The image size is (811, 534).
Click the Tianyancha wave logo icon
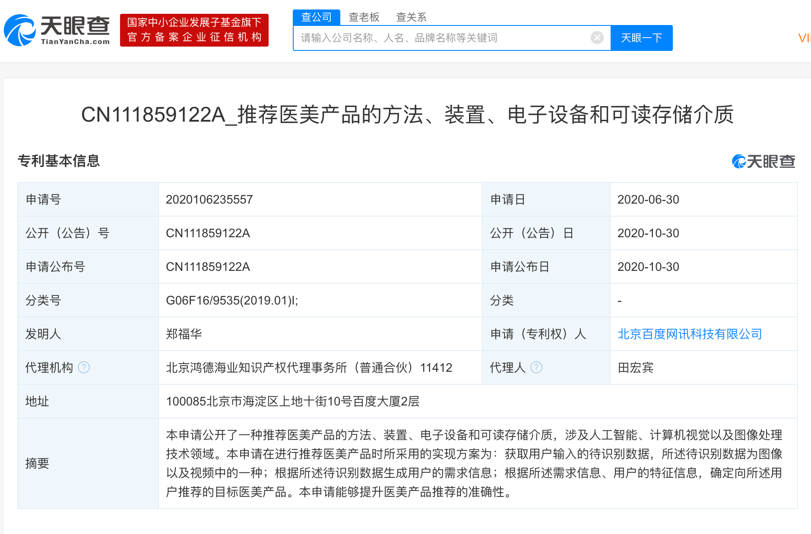19,29
